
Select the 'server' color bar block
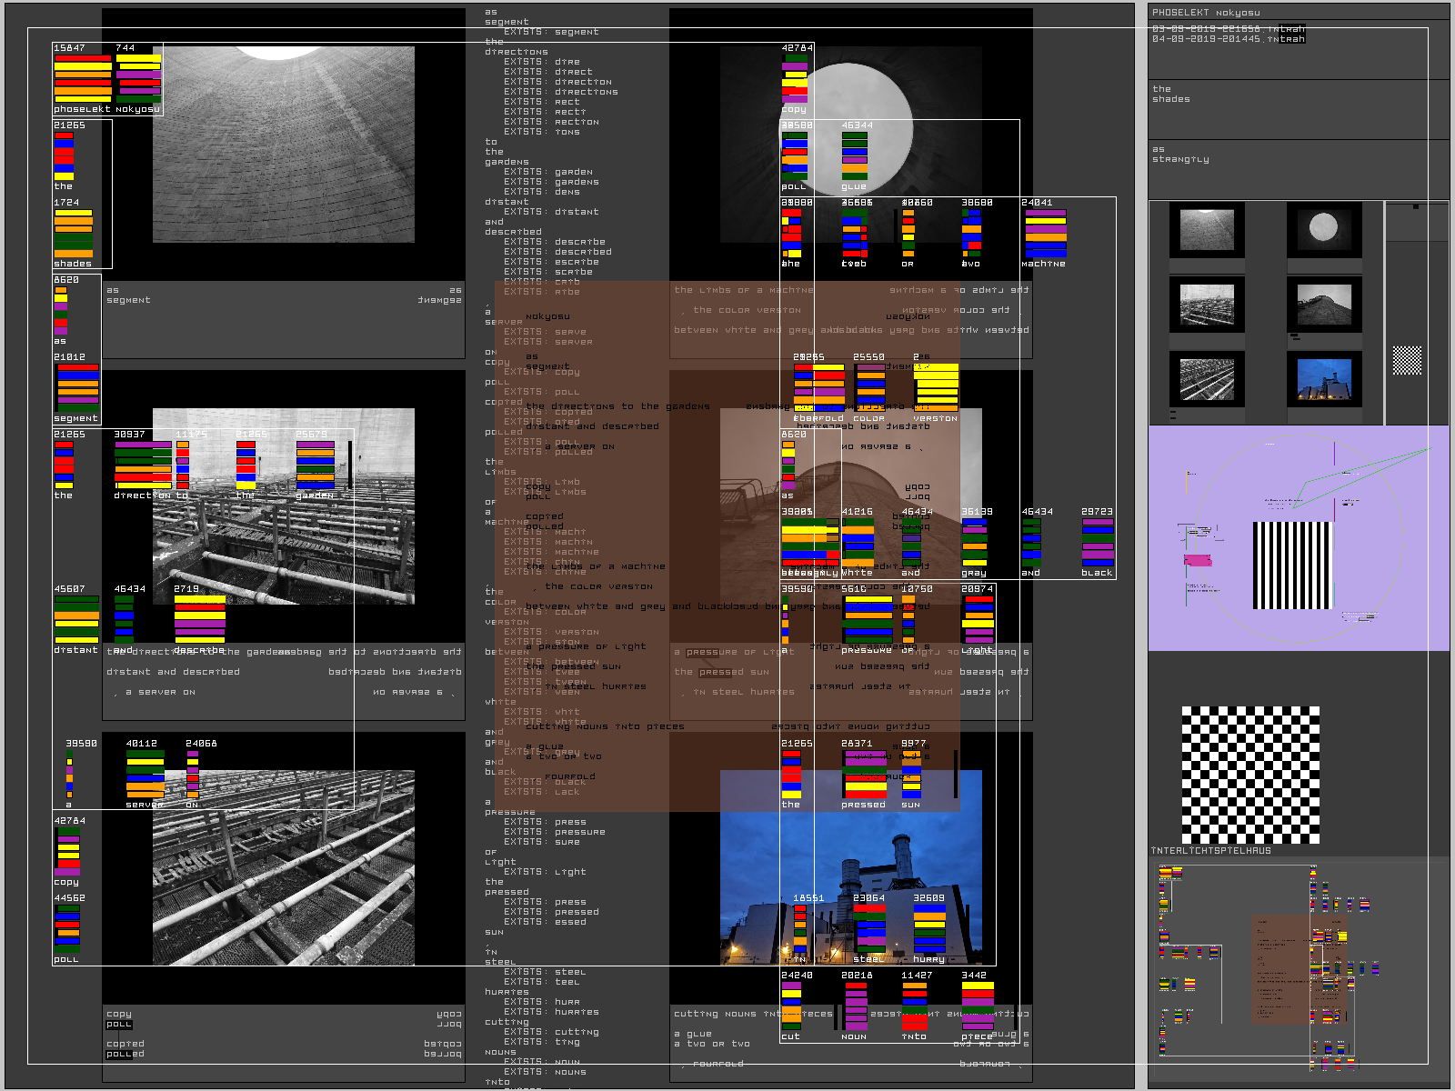point(145,775)
